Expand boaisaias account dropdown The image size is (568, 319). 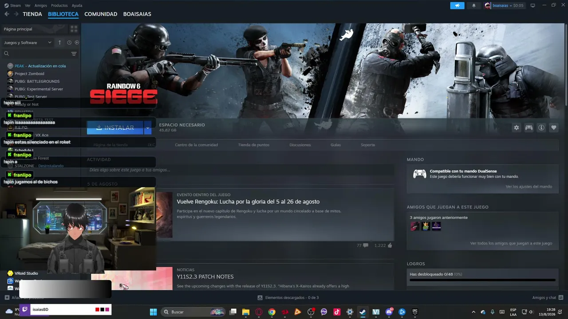(x=505, y=5)
